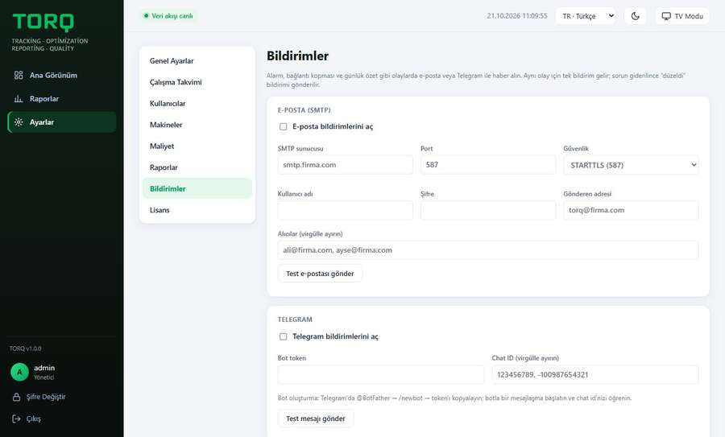Click the Şifre input field
The width and height of the screenshot is (725, 437).
point(488,210)
